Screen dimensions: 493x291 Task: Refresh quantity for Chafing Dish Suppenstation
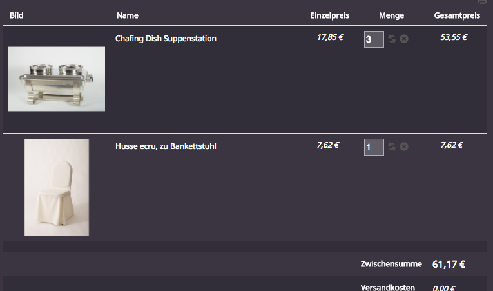(x=392, y=39)
